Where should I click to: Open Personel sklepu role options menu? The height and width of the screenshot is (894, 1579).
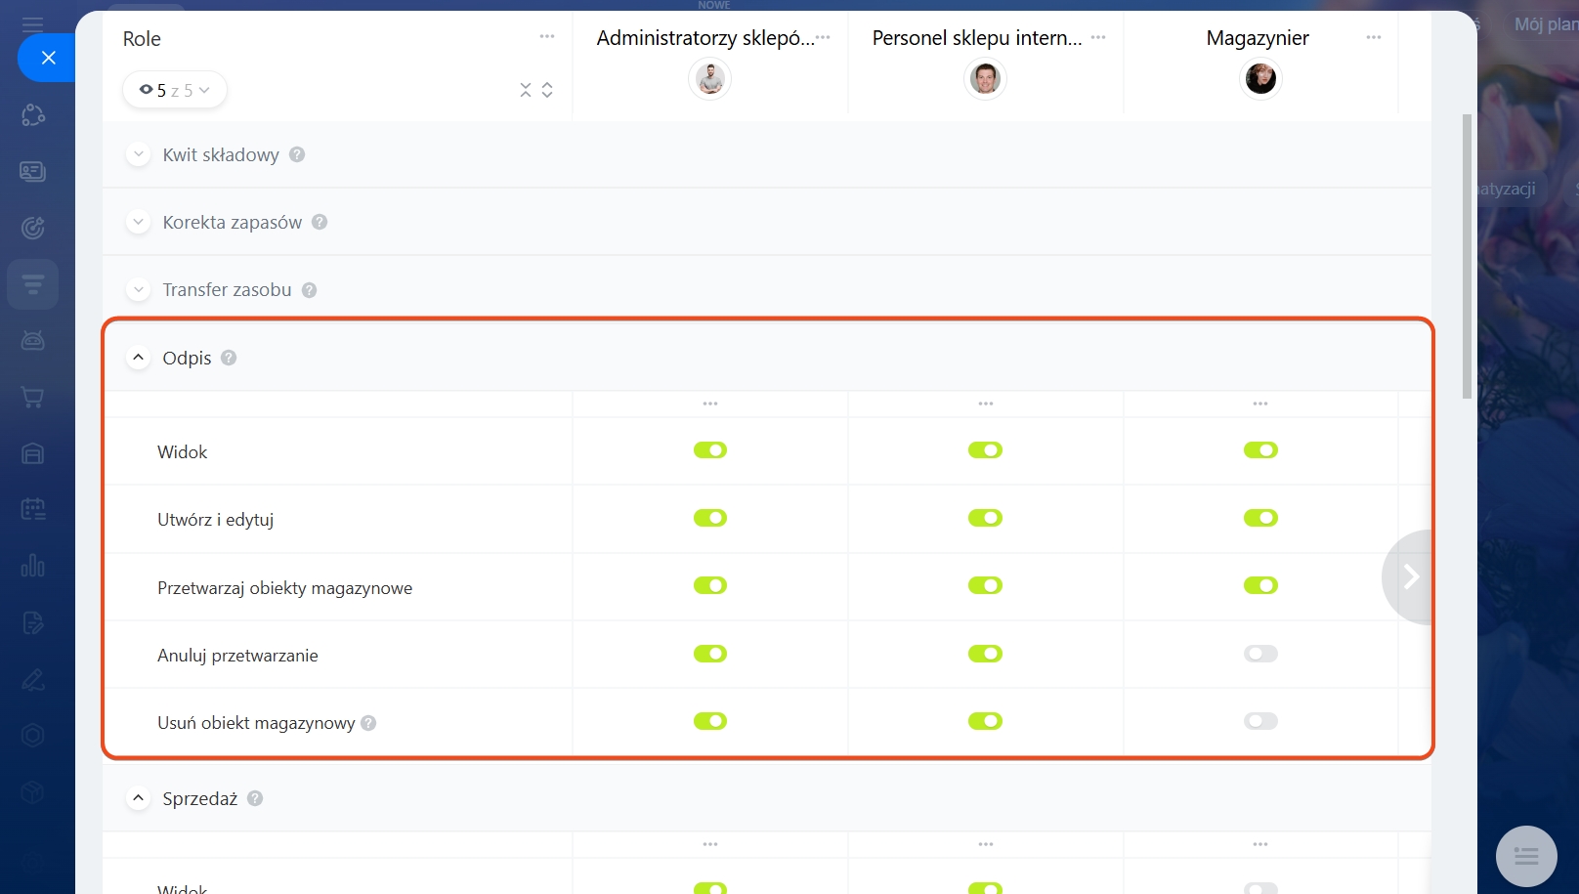point(1098,37)
